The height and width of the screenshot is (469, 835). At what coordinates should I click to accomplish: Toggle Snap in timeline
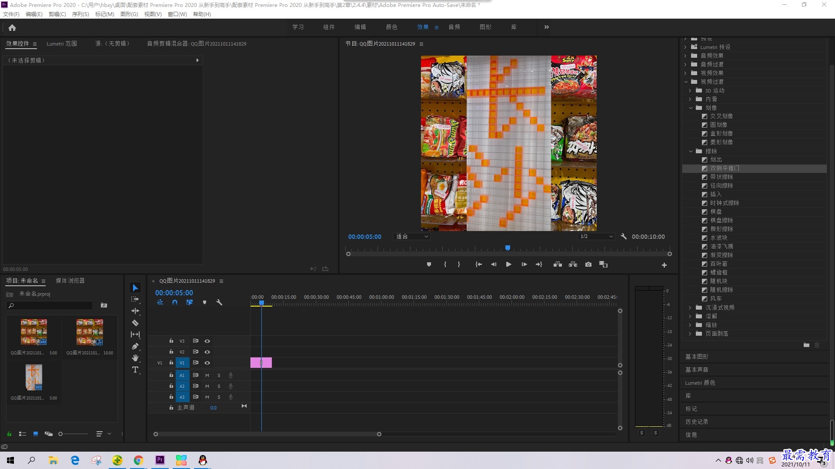click(x=175, y=302)
